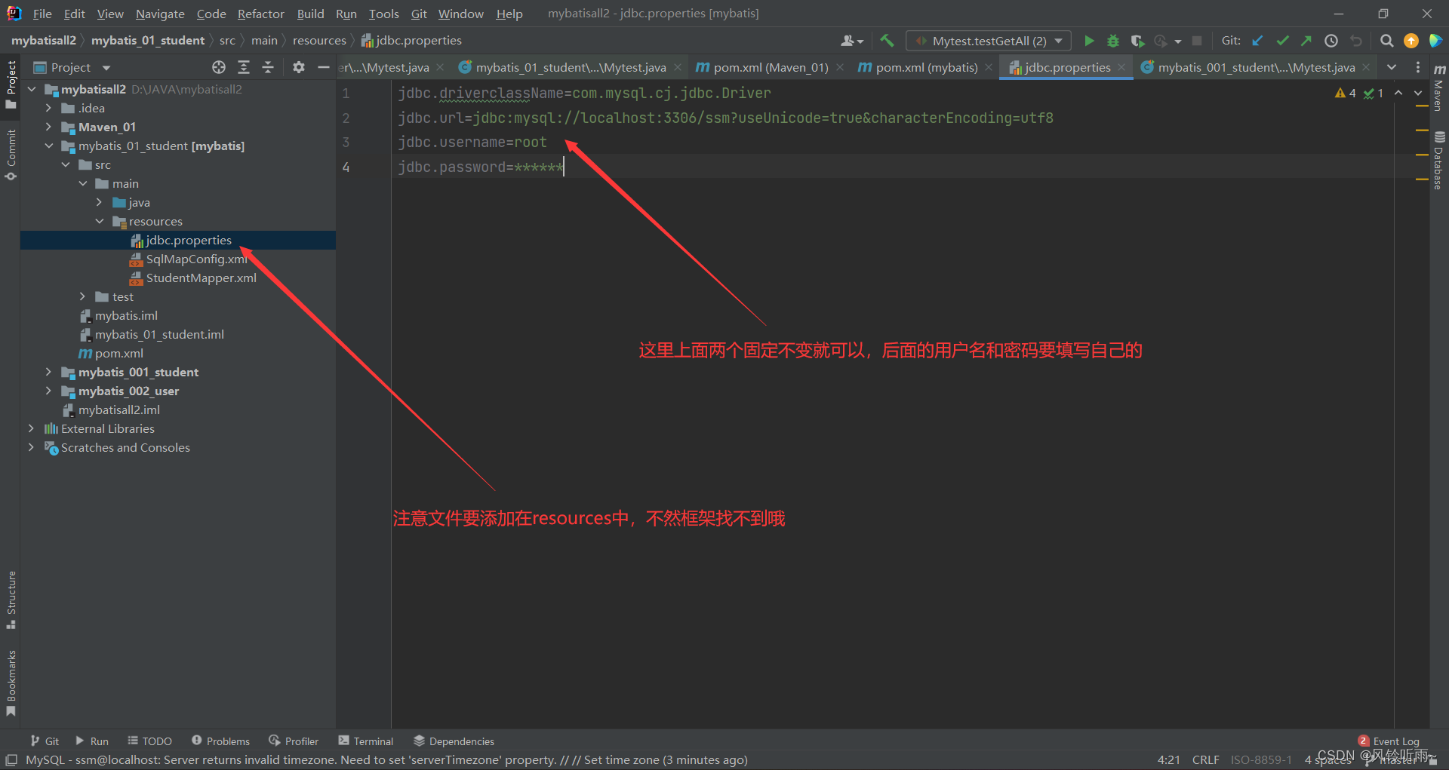Viewport: 1449px width, 770px height.
Task: Show hidden editor tabs dropdown arrow
Action: (x=1392, y=67)
